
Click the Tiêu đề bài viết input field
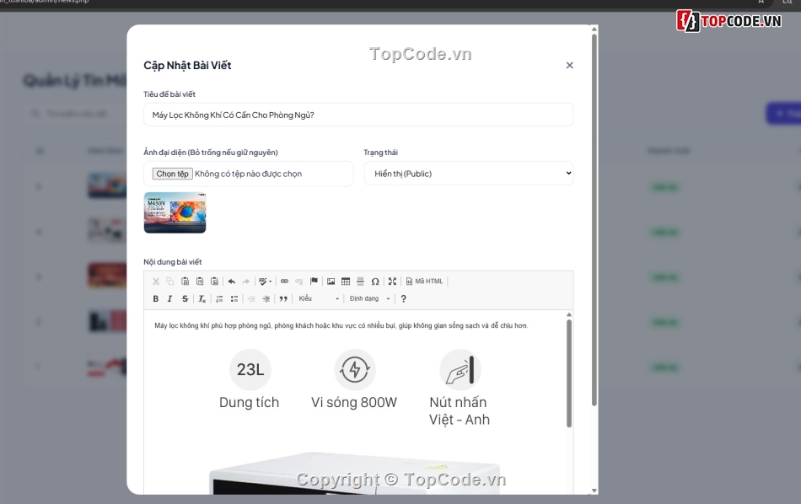pos(358,115)
